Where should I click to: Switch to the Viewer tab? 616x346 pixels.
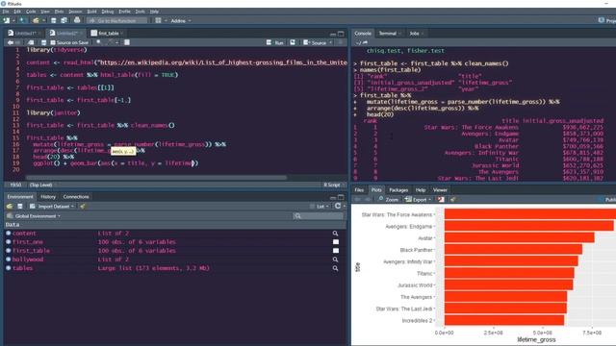click(x=440, y=190)
